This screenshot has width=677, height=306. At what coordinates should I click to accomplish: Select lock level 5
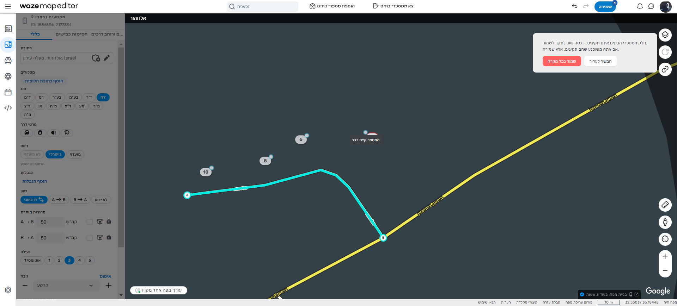90,260
